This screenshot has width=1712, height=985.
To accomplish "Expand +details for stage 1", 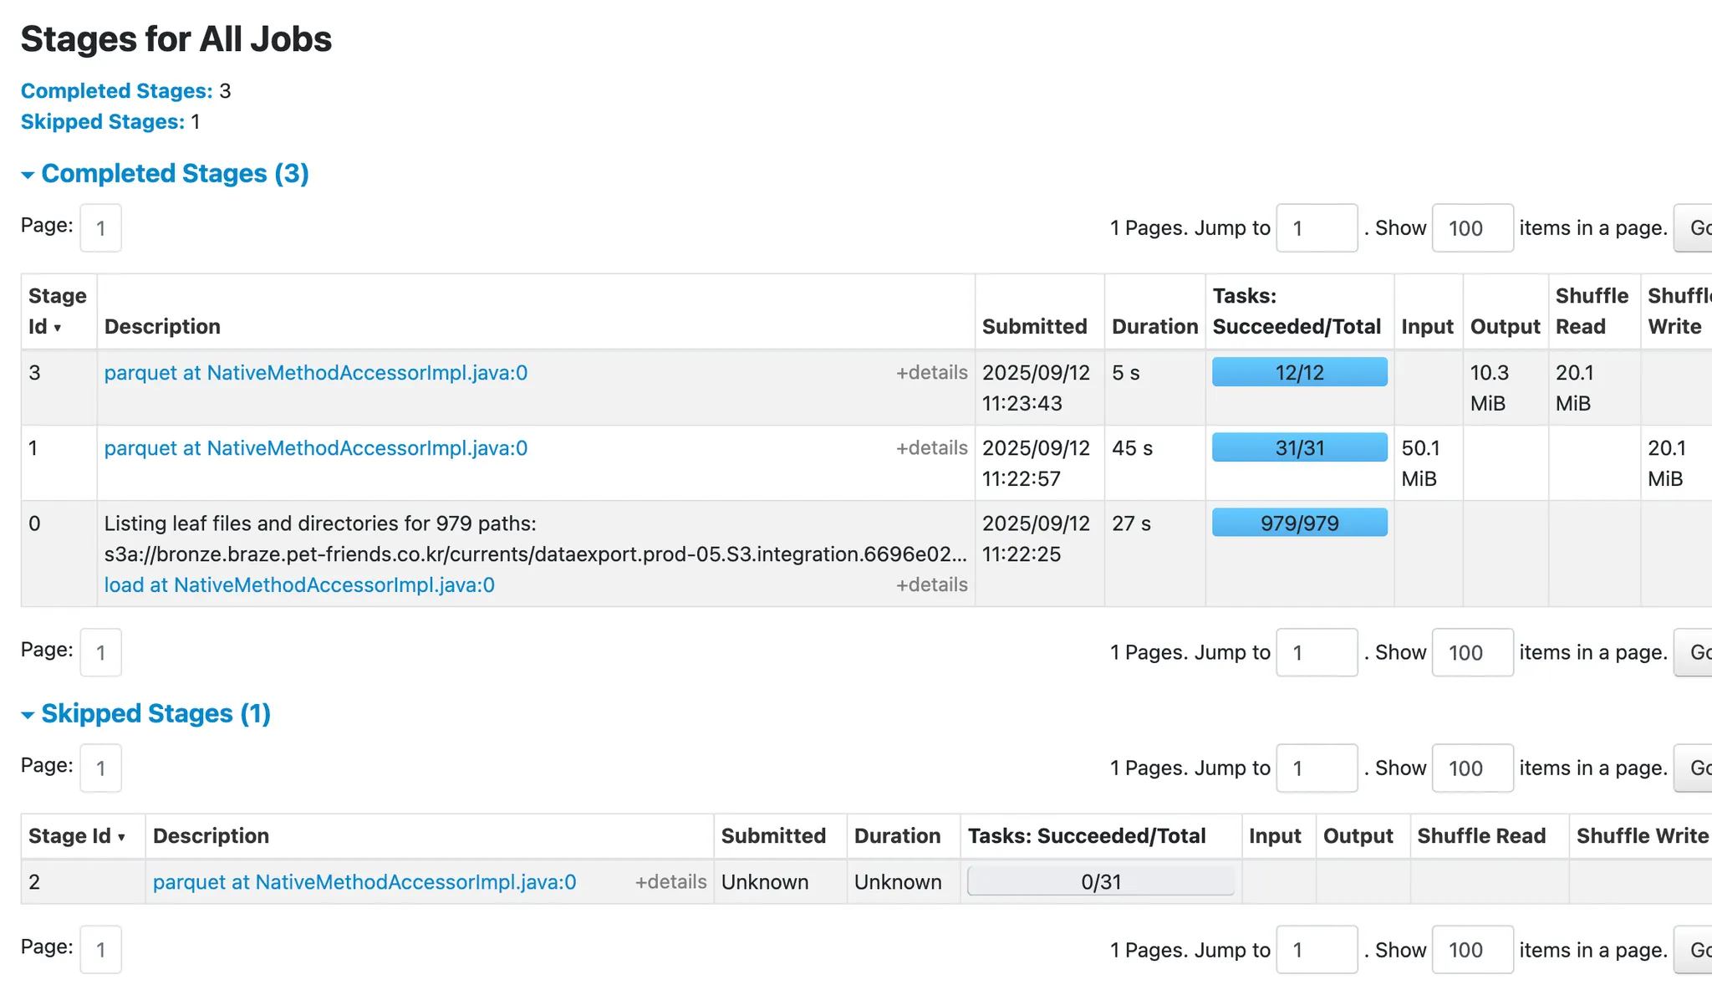I will (931, 448).
